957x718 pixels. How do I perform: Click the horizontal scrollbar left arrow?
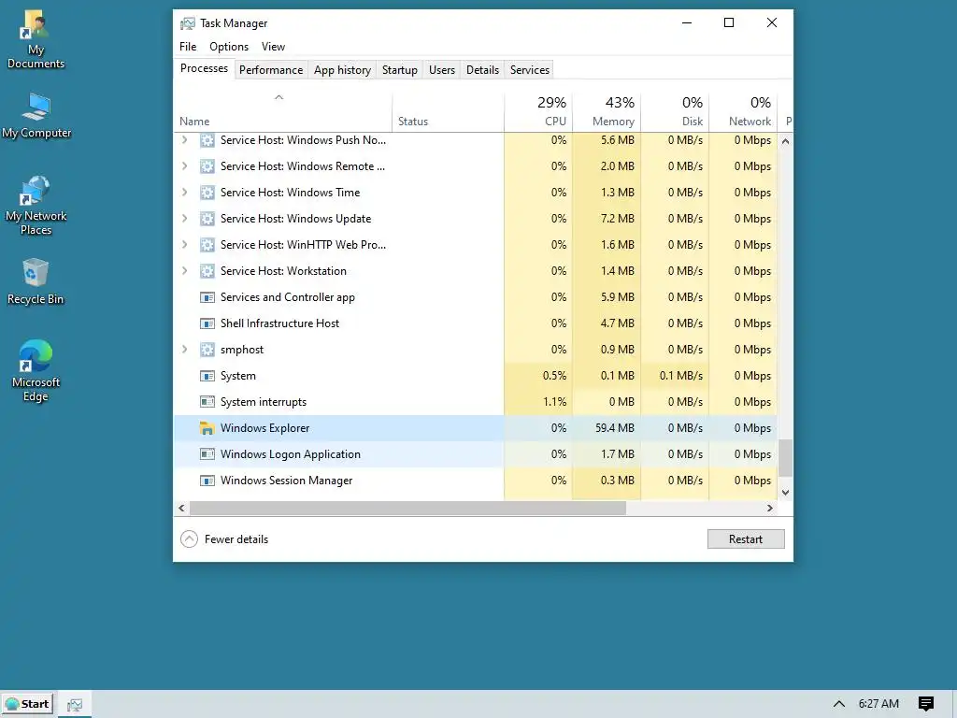(181, 508)
